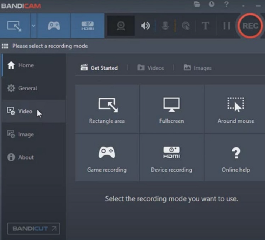Pause recording with the pause button
Viewport: 265px width, 240px height.
coord(227,26)
